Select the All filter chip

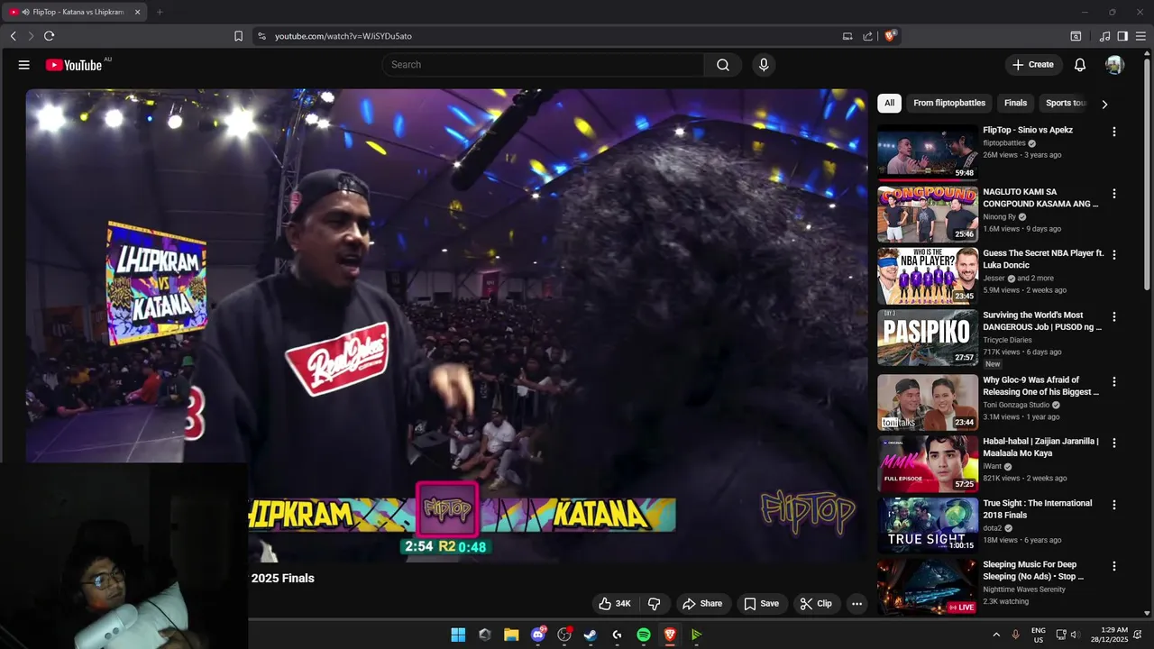(x=889, y=103)
